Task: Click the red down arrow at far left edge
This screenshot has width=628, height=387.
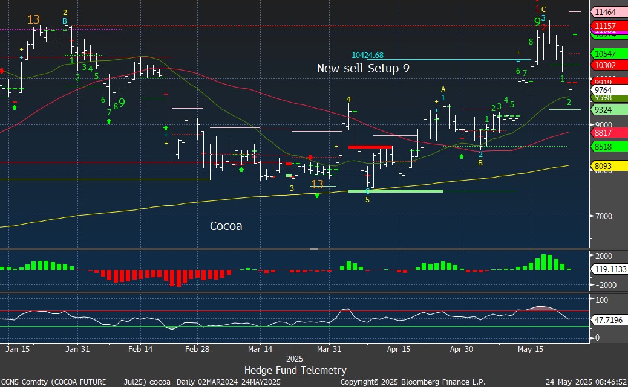Action: click(x=2, y=71)
